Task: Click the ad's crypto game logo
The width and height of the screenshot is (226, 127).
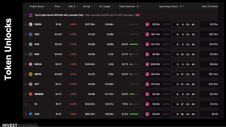Action: point(31,15)
